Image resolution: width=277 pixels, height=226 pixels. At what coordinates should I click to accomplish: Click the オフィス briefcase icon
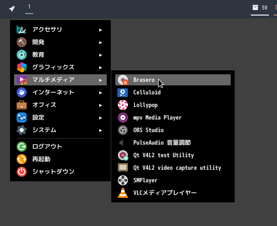tap(22, 105)
